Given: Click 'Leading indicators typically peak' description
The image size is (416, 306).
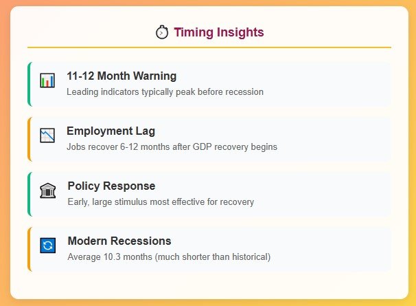Looking at the screenshot, I should pos(165,92).
